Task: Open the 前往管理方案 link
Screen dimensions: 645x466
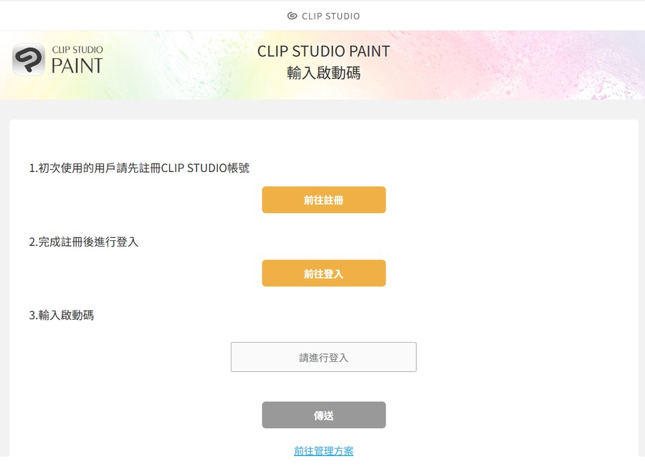Action: (323, 451)
